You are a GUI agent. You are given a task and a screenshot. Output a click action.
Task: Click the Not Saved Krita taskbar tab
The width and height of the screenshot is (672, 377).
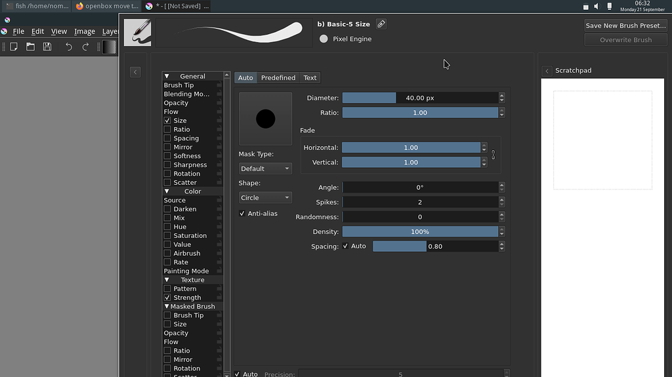[177, 6]
